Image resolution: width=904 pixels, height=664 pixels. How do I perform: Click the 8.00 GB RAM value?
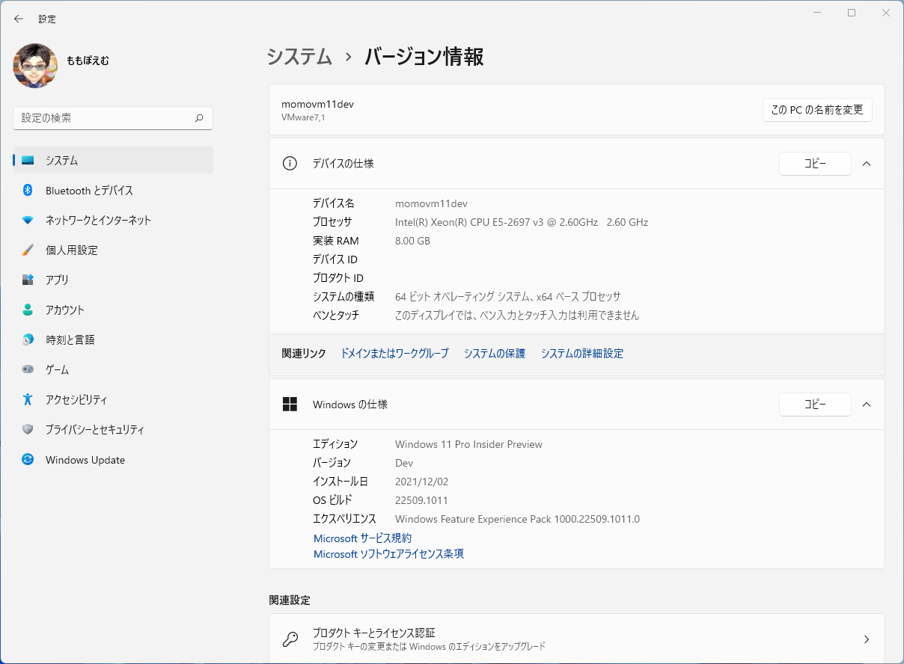point(412,241)
